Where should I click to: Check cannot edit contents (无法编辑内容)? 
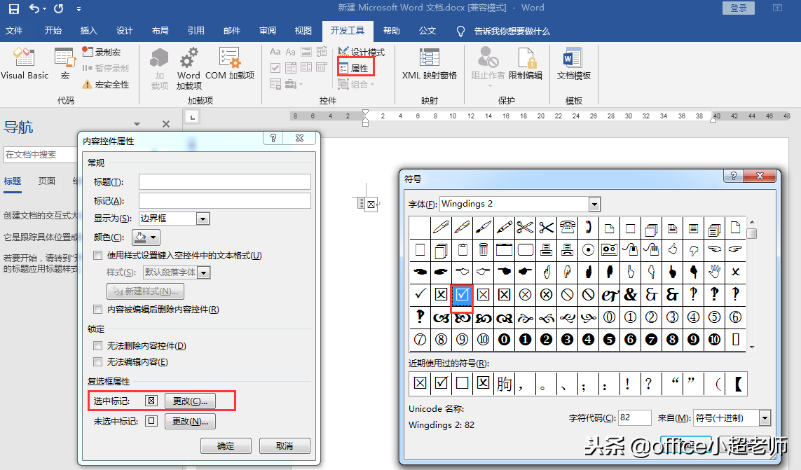coord(97,361)
